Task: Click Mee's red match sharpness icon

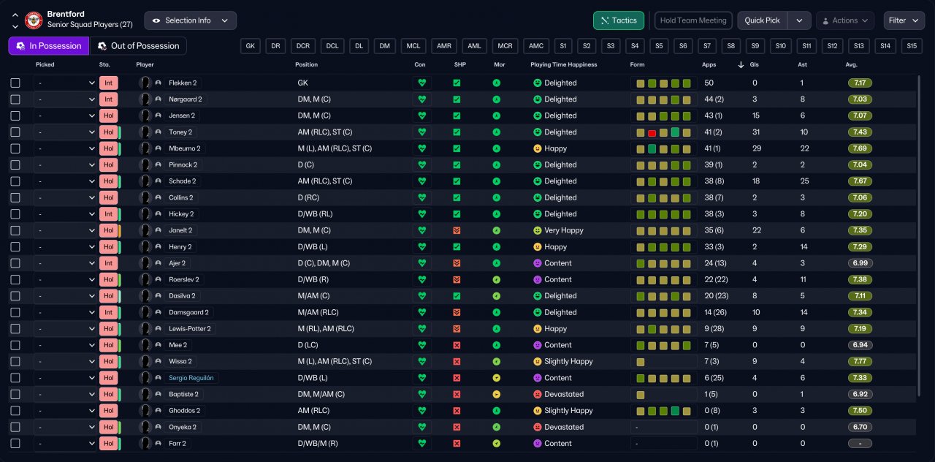Action: [457, 345]
